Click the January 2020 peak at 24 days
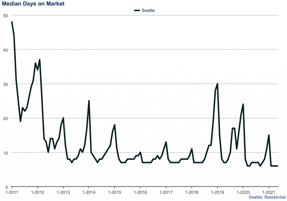 pos(243,104)
